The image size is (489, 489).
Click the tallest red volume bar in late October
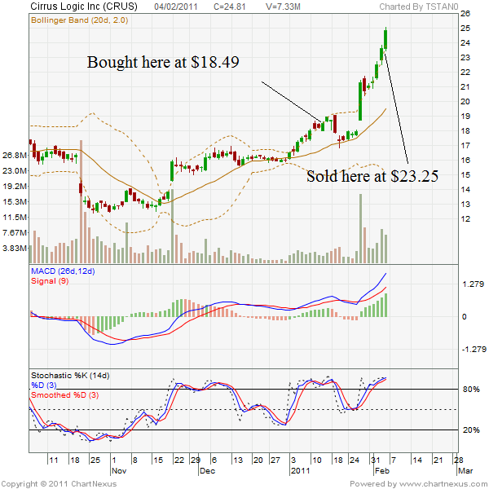tap(81, 201)
